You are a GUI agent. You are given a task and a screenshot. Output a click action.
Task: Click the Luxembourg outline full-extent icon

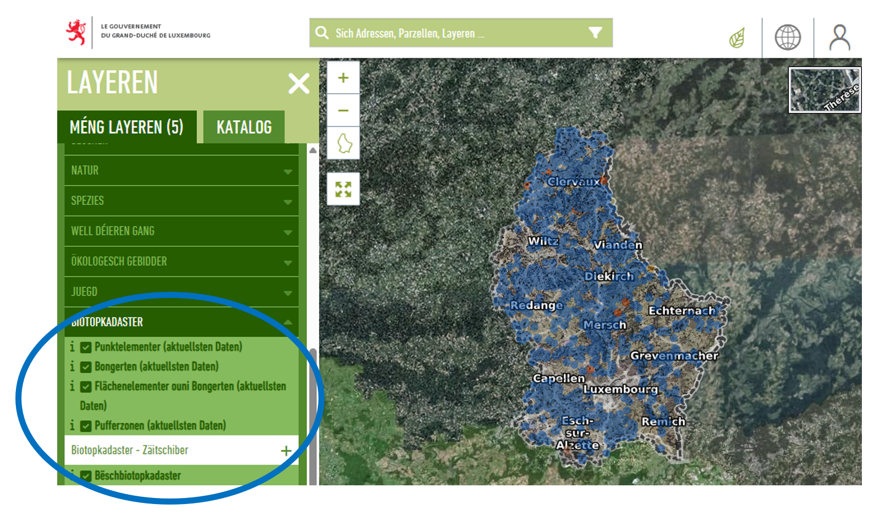pos(344,143)
